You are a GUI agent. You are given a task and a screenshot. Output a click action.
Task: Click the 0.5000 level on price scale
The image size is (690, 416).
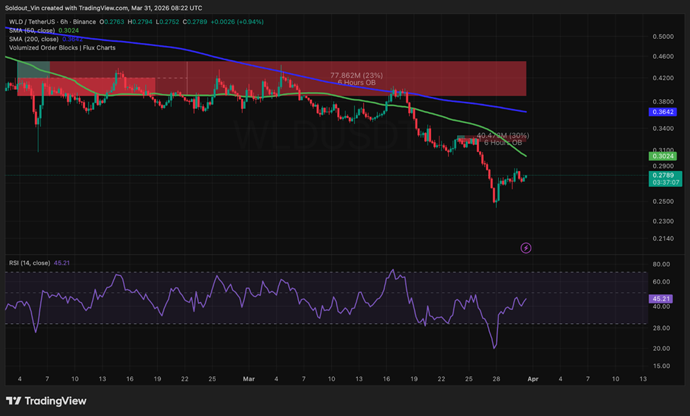coord(663,36)
